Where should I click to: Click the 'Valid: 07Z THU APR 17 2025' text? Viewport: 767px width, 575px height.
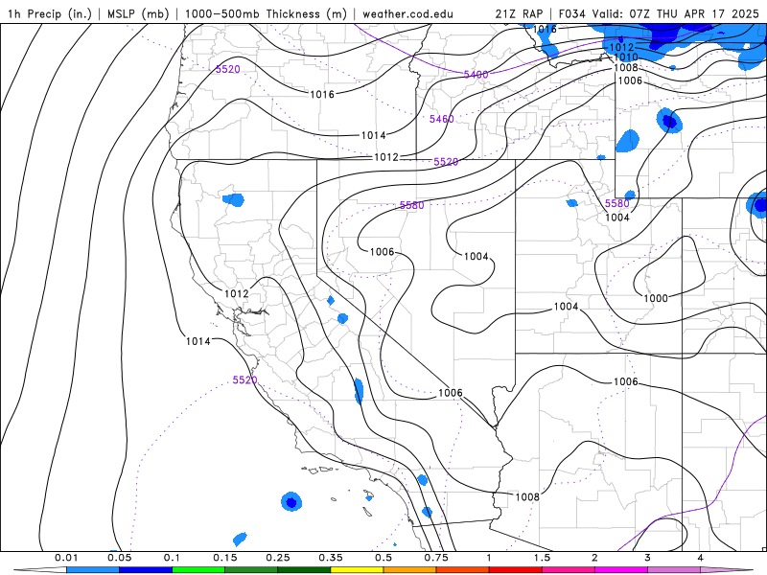(676, 13)
